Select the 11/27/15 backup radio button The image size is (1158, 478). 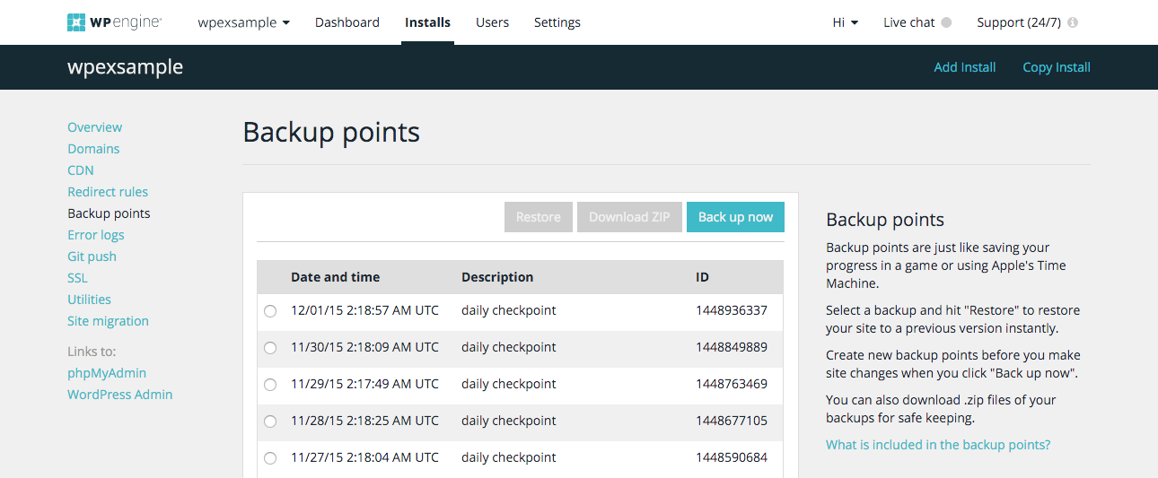[270, 458]
